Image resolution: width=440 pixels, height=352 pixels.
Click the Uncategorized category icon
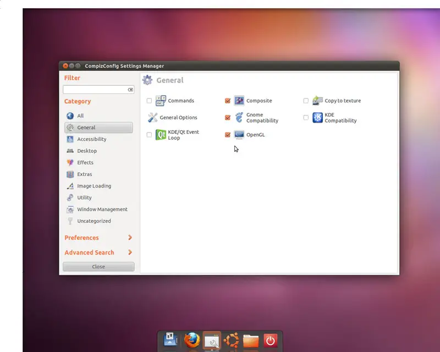tap(70, 221)
